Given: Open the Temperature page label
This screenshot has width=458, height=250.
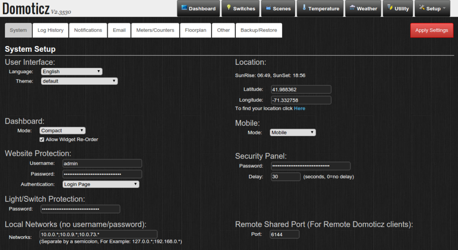Looking at the screenshot, I should (x=324, y=9).
